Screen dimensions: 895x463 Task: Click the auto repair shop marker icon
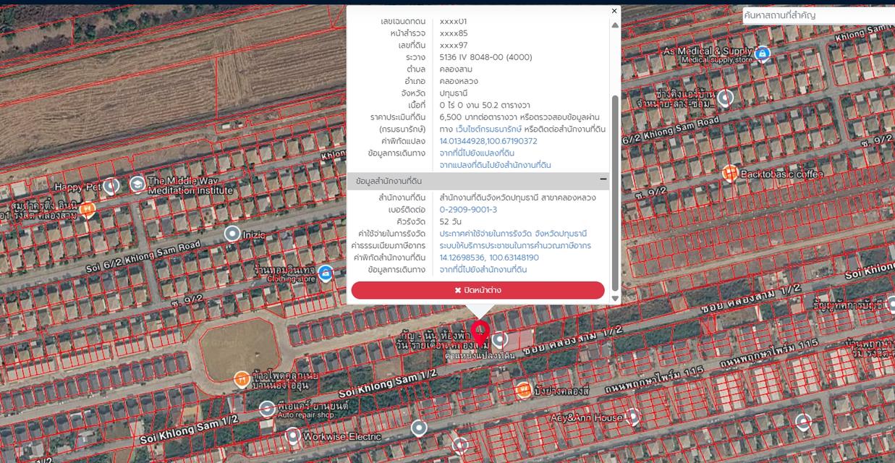click(x=267, y=409)
